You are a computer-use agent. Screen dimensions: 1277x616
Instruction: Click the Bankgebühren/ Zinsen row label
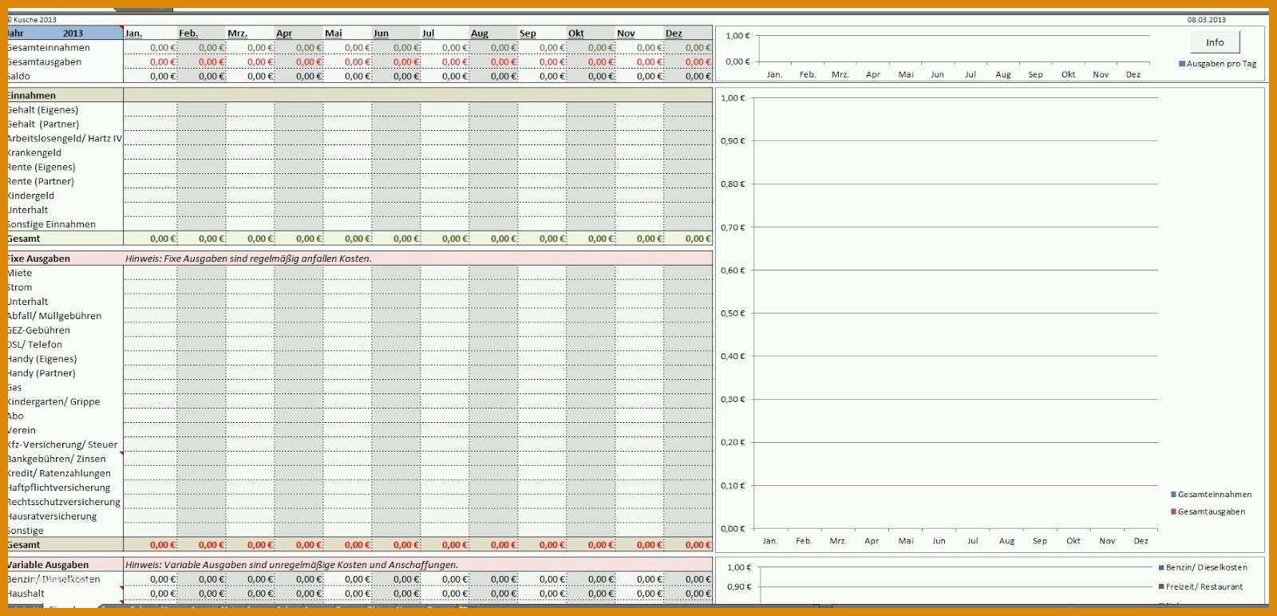[56, 460]
